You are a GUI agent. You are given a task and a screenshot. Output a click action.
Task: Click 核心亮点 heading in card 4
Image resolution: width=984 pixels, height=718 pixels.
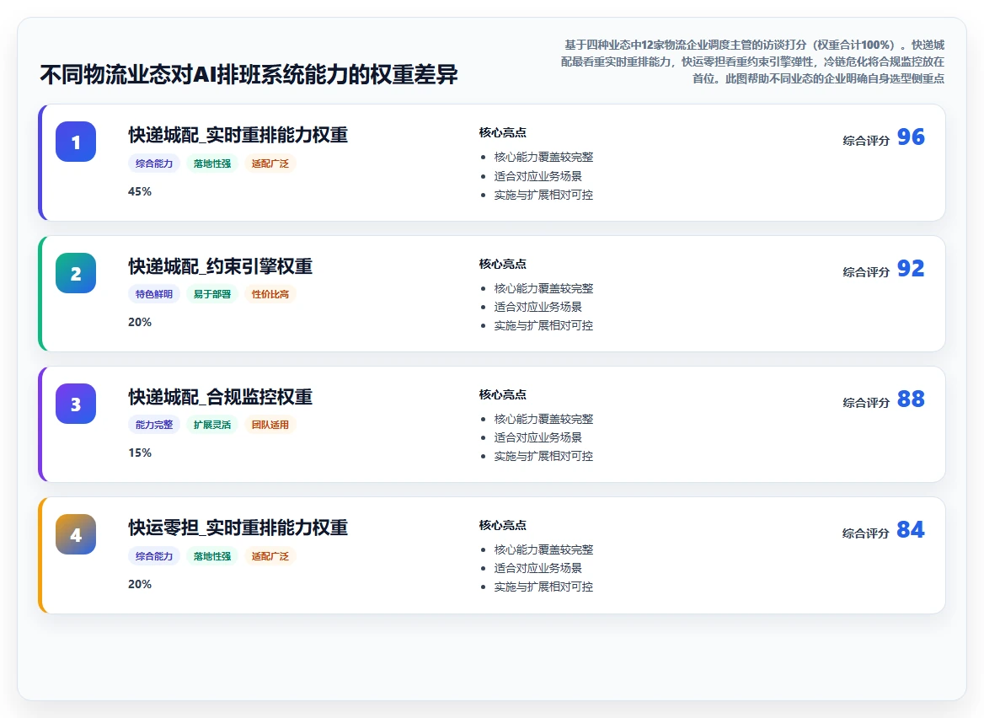[503, 525]
